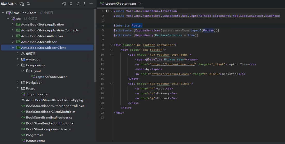Click the curly braces icon at line 1

107,11
